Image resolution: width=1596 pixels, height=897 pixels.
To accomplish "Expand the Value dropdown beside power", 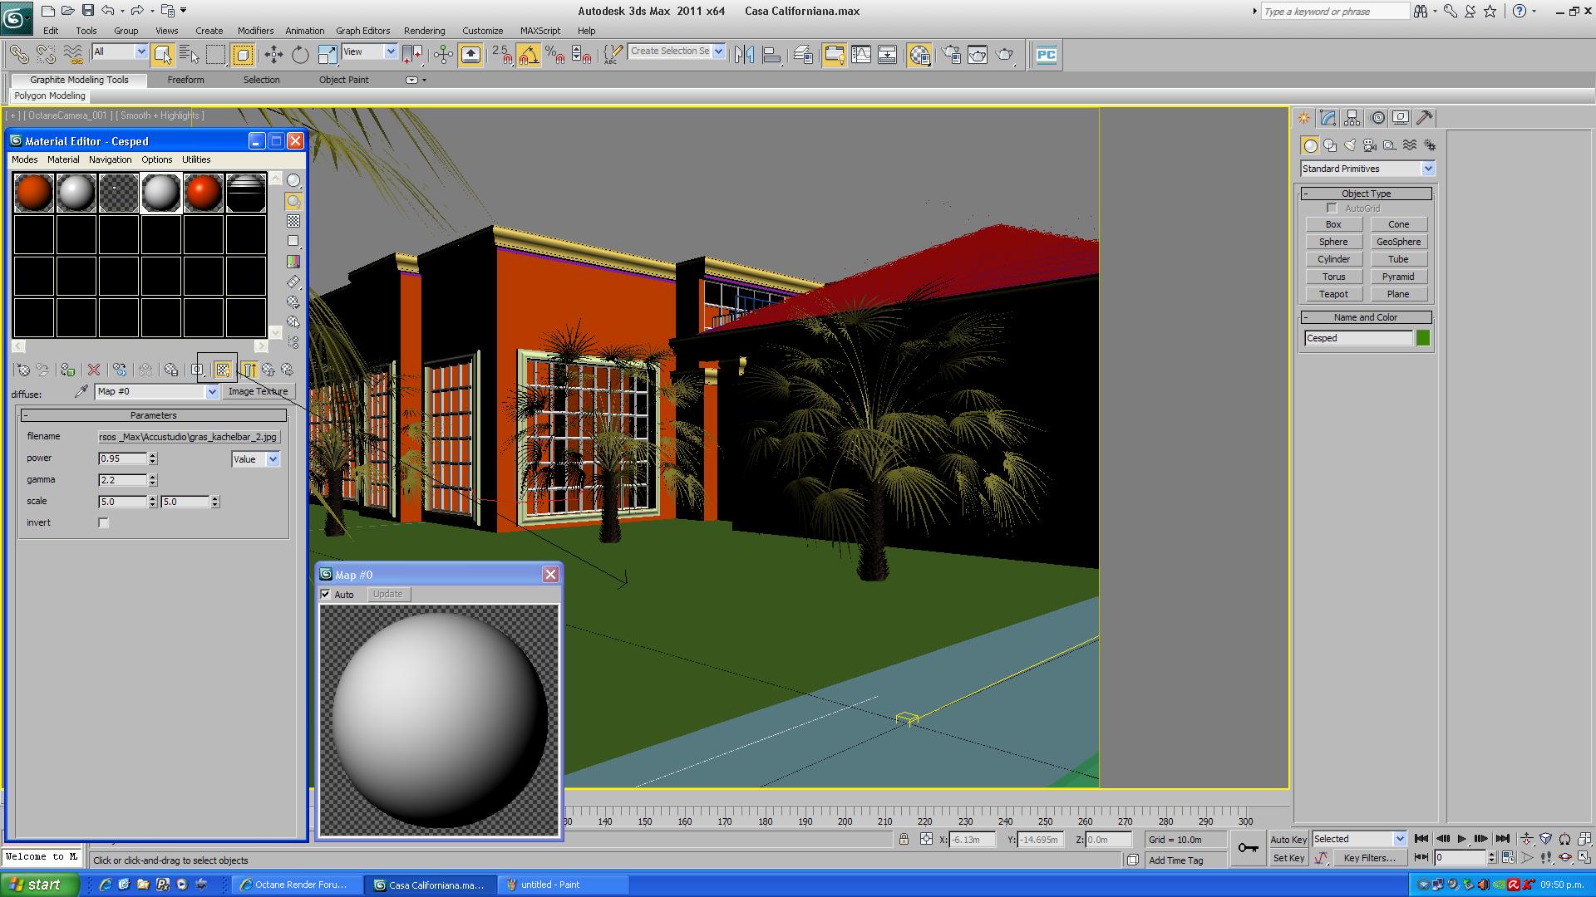I will (x=273, y=459).
